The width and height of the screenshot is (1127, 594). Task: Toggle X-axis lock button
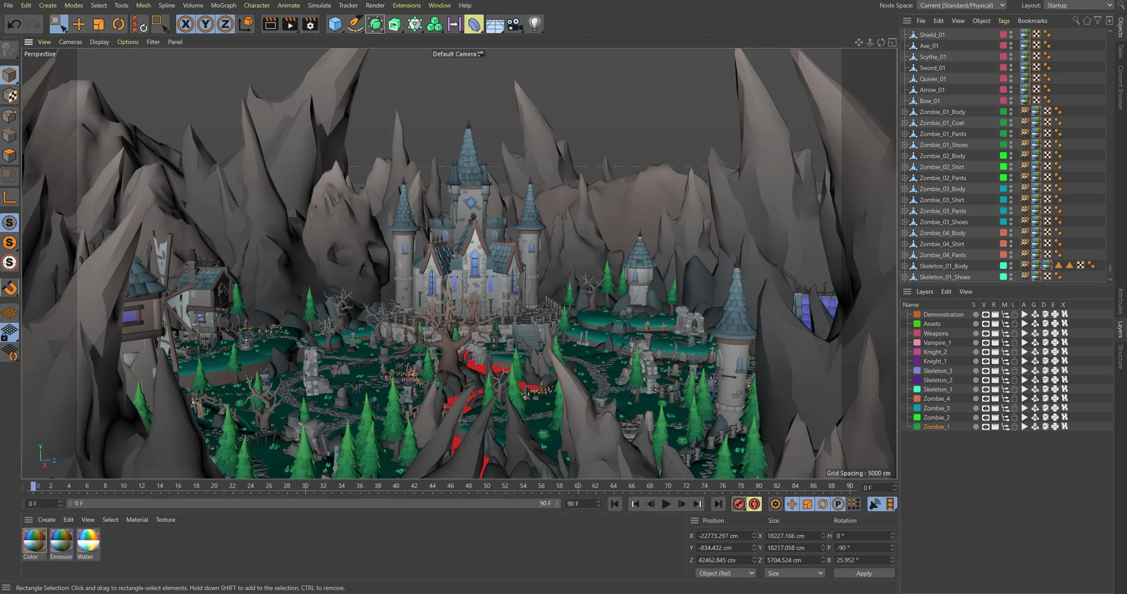[185, 24]
